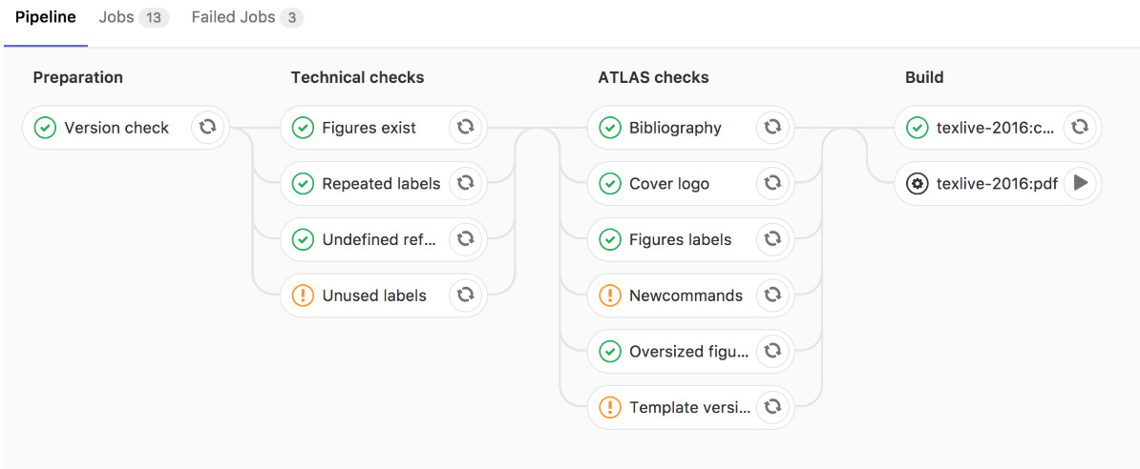Retry the Bibliography job
1140x469 pixels.
click(x=772, y=128)
